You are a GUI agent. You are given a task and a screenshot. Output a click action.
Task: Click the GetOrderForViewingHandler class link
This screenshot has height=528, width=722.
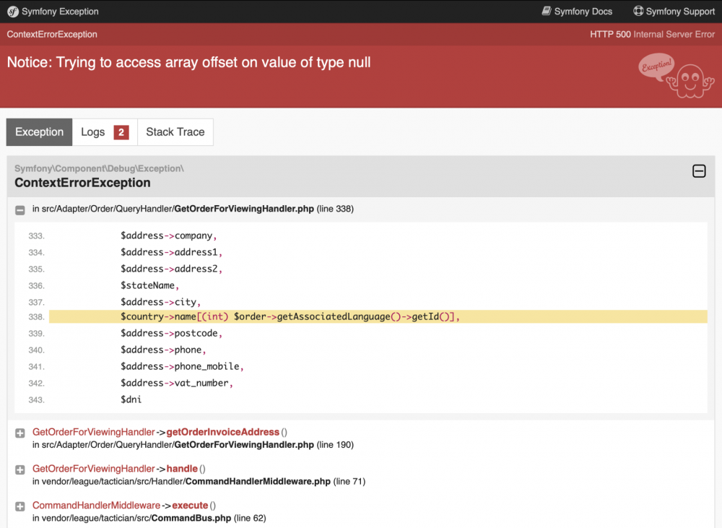click(x=93, y=433)
